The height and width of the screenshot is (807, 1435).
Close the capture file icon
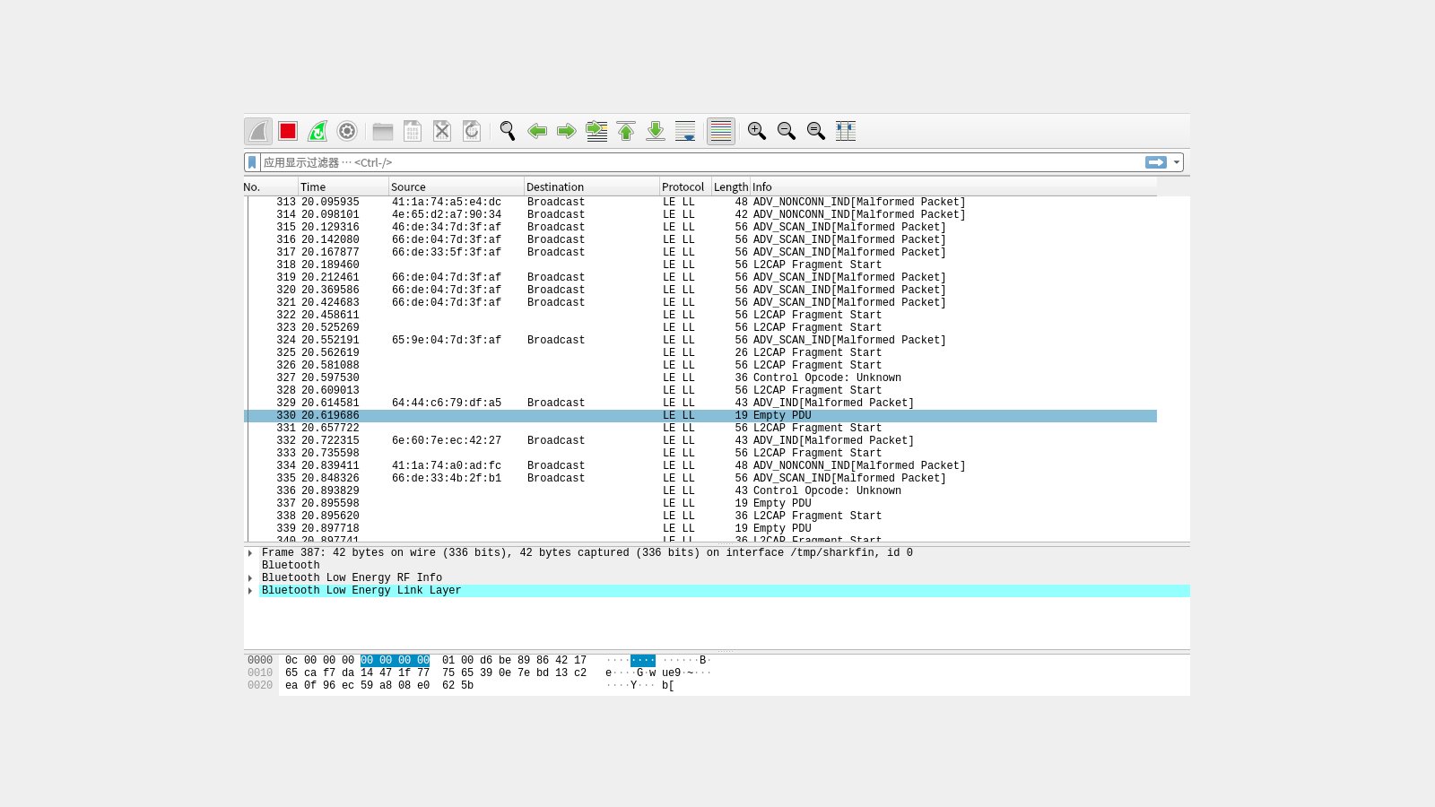pyautogui.click(x=442, y=131)
